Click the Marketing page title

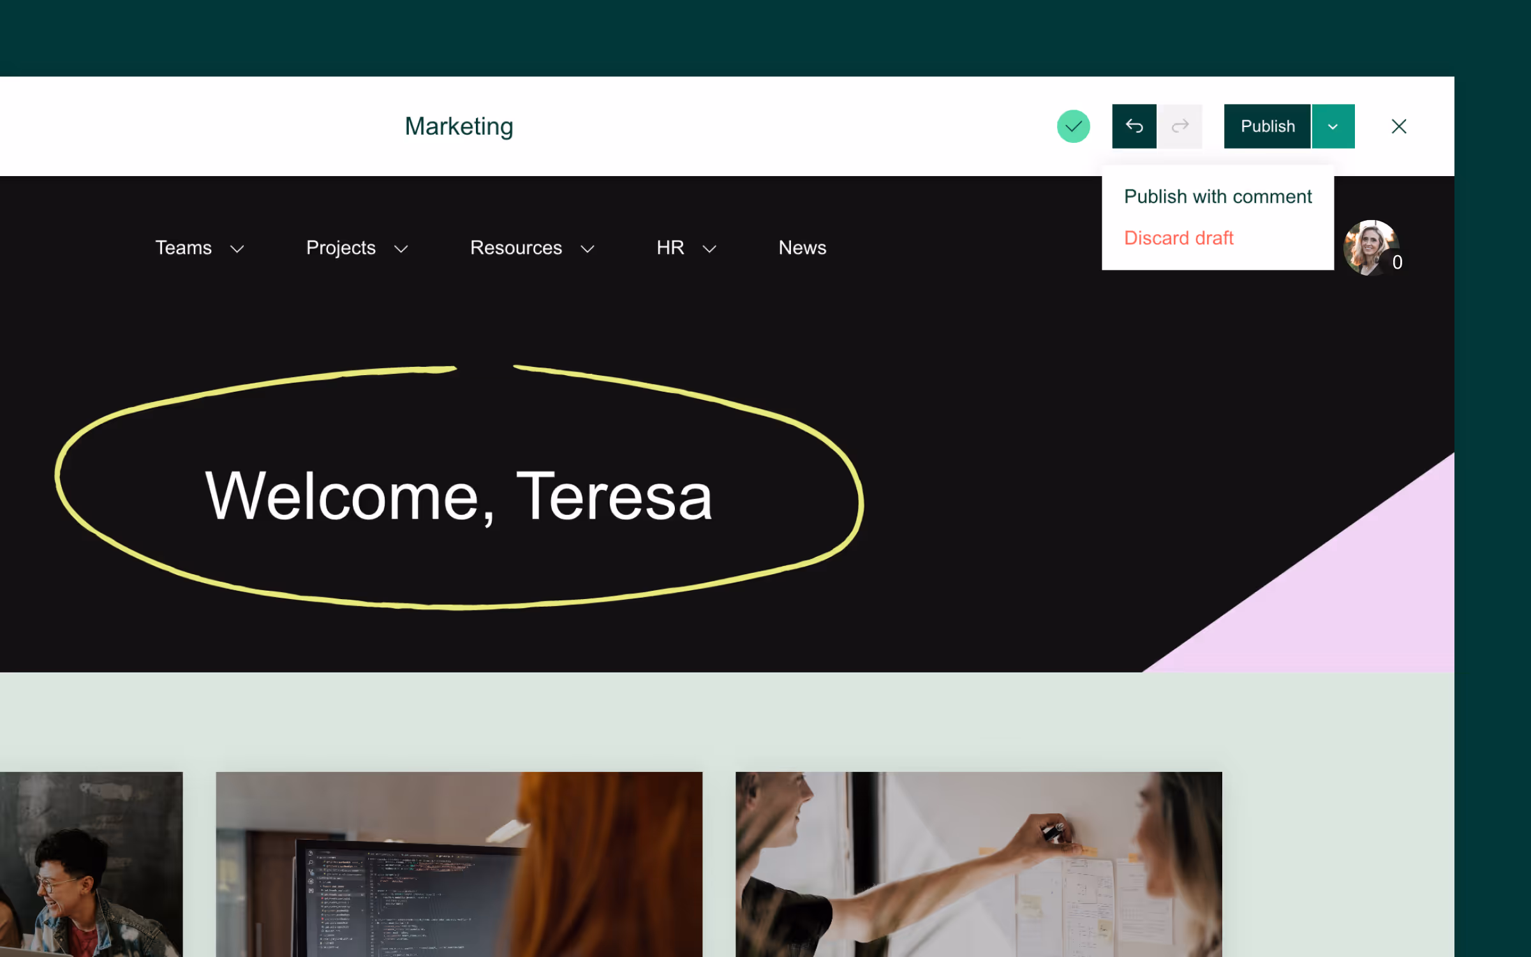coord(459,126)
